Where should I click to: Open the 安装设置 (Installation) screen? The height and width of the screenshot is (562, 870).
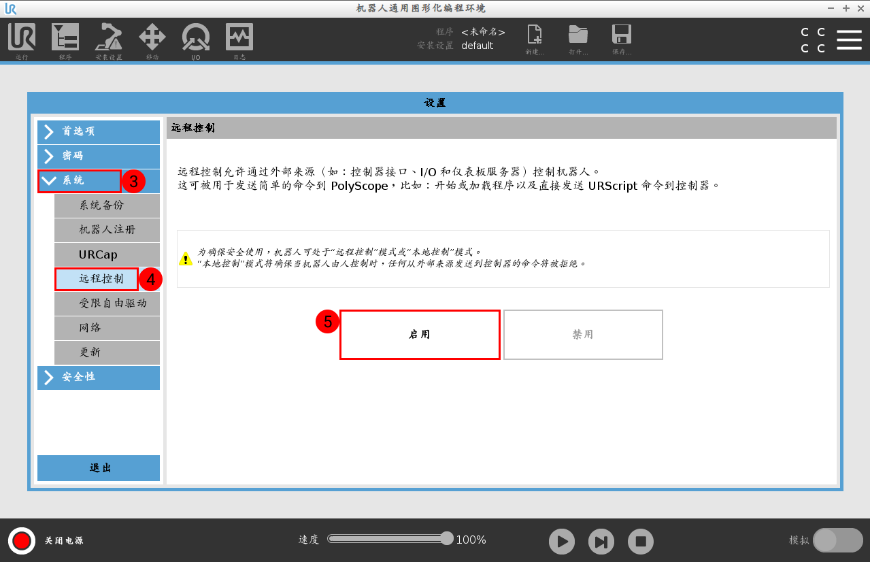[x=109, y=41]
